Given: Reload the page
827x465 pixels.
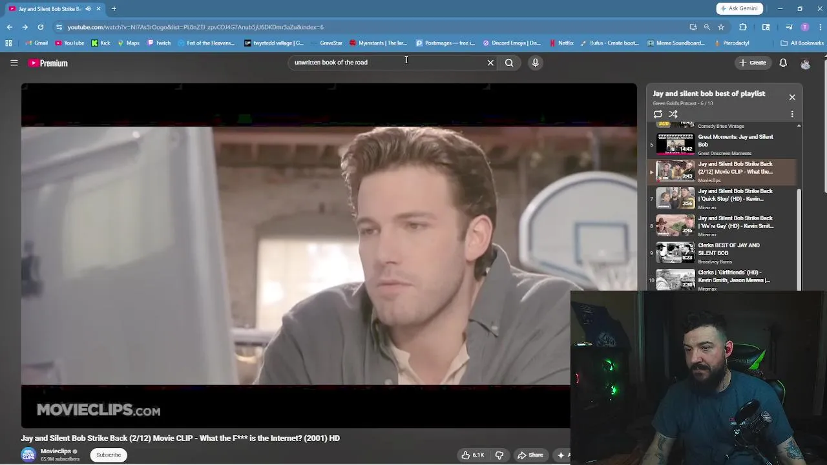Looking at the screenshot, I should coord(40,27).
